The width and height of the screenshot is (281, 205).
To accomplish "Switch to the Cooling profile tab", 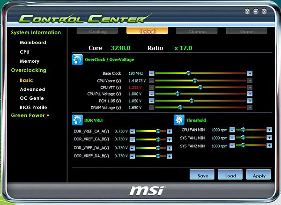I will pos(97,31).
